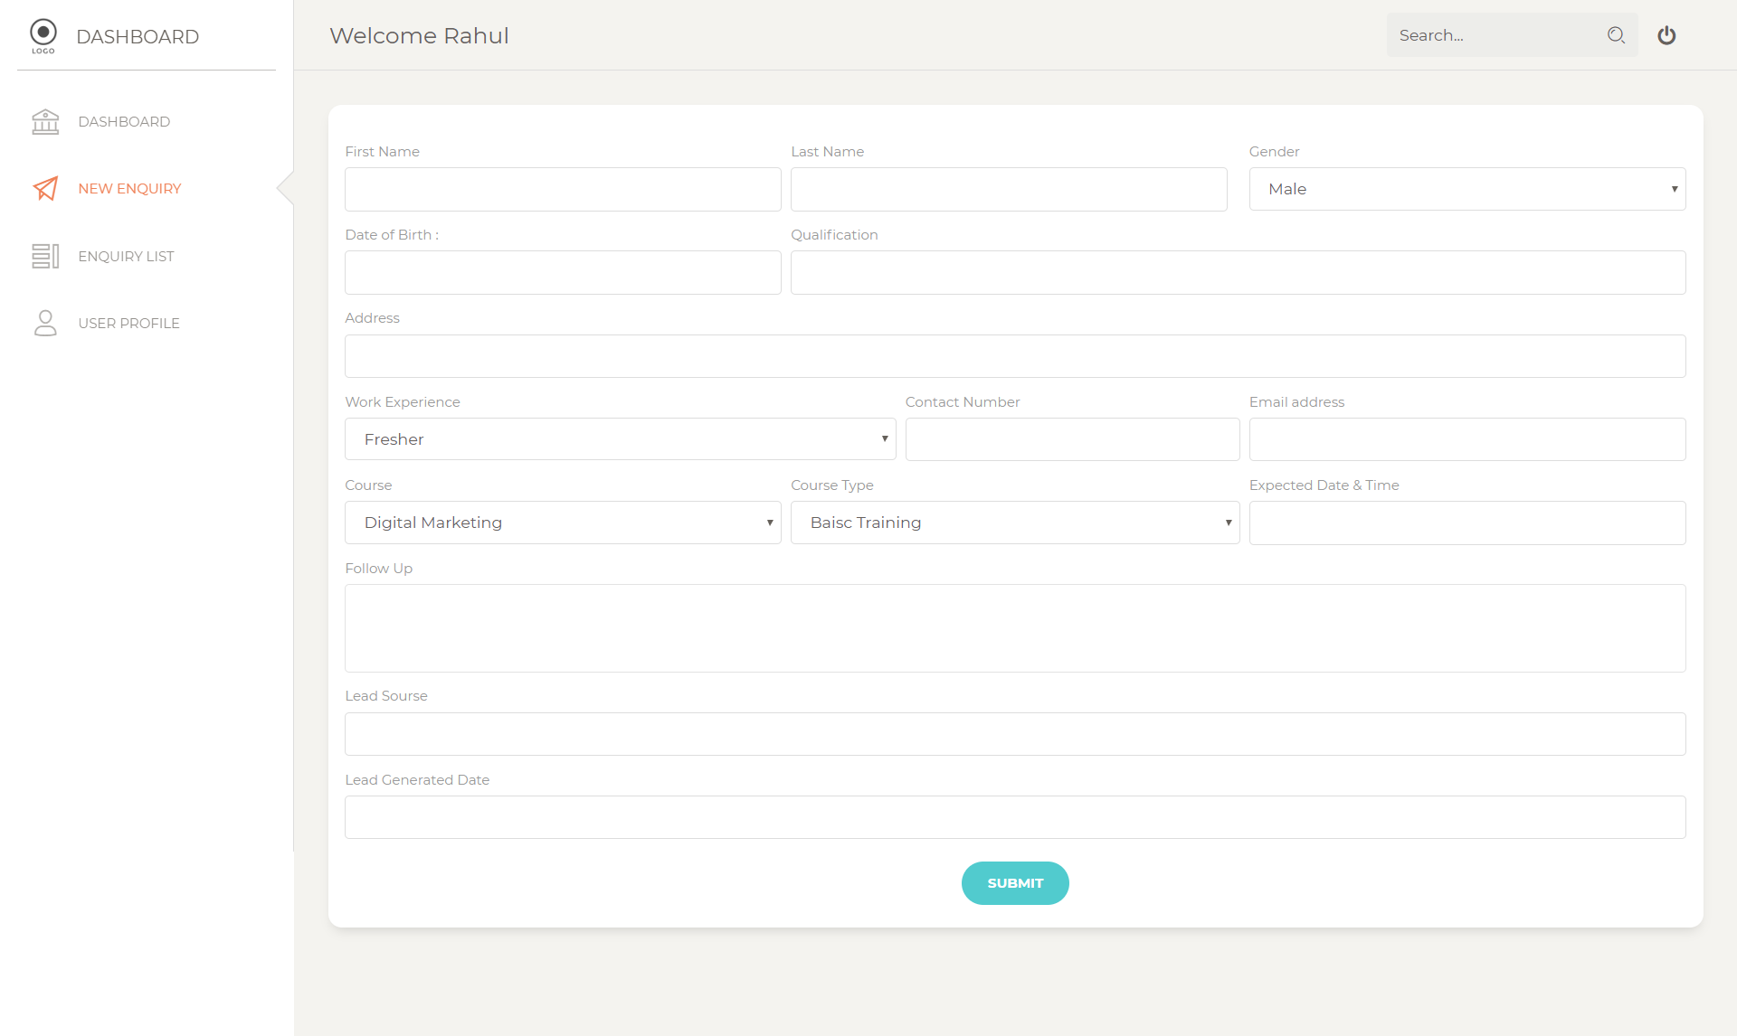Click the User Profile navigation icon
The height and width of the screenshot is (1036, 1737).
point(44,322)
